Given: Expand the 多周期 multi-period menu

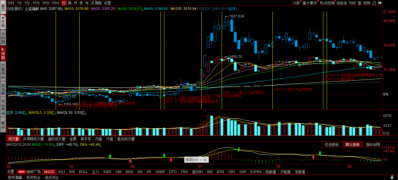Looking at the screenshot, I should click(96, 3).
